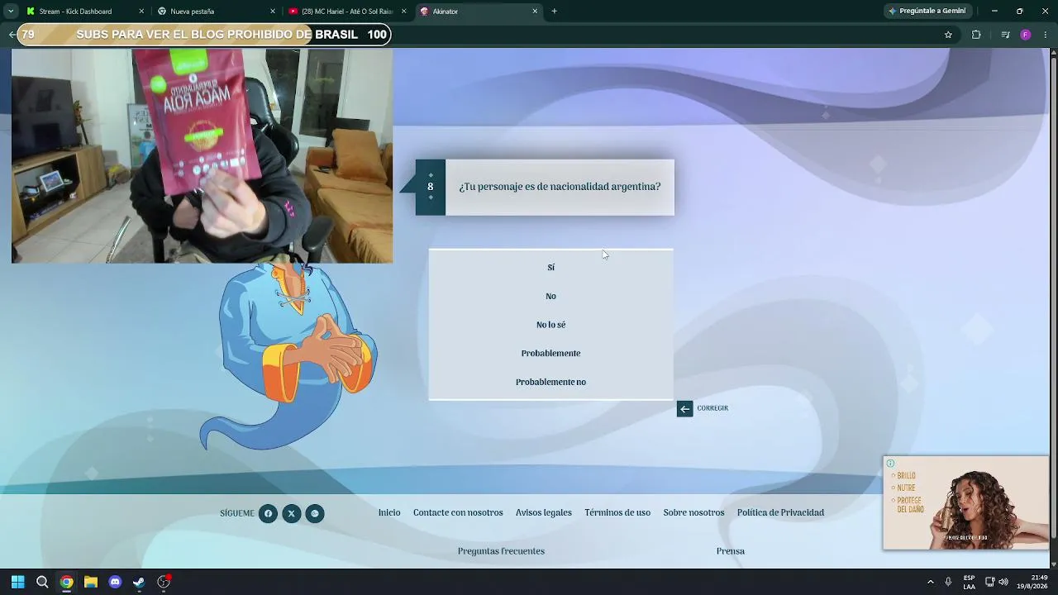
Task: Click the webcam overlay video
Action: click(202, 155)
